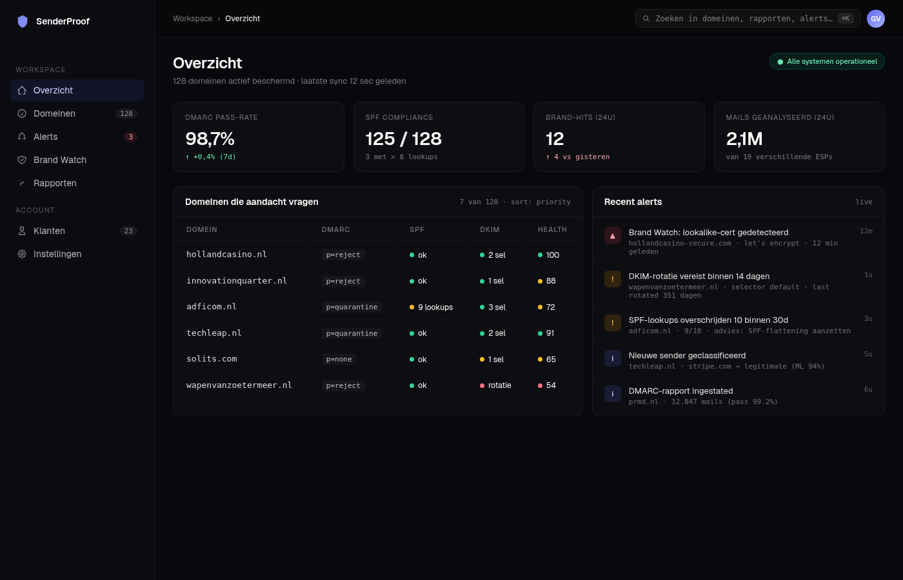Screen dimensions: 903x580
Task: Click the Rapporten icon in sidebar
Action: point(22,183)
